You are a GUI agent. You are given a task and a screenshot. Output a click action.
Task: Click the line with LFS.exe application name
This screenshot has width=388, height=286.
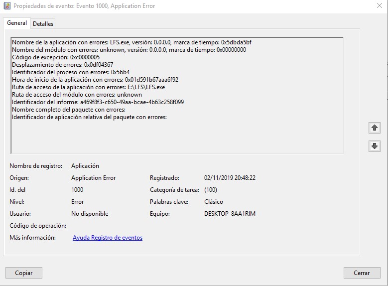[x=131, y=42]
